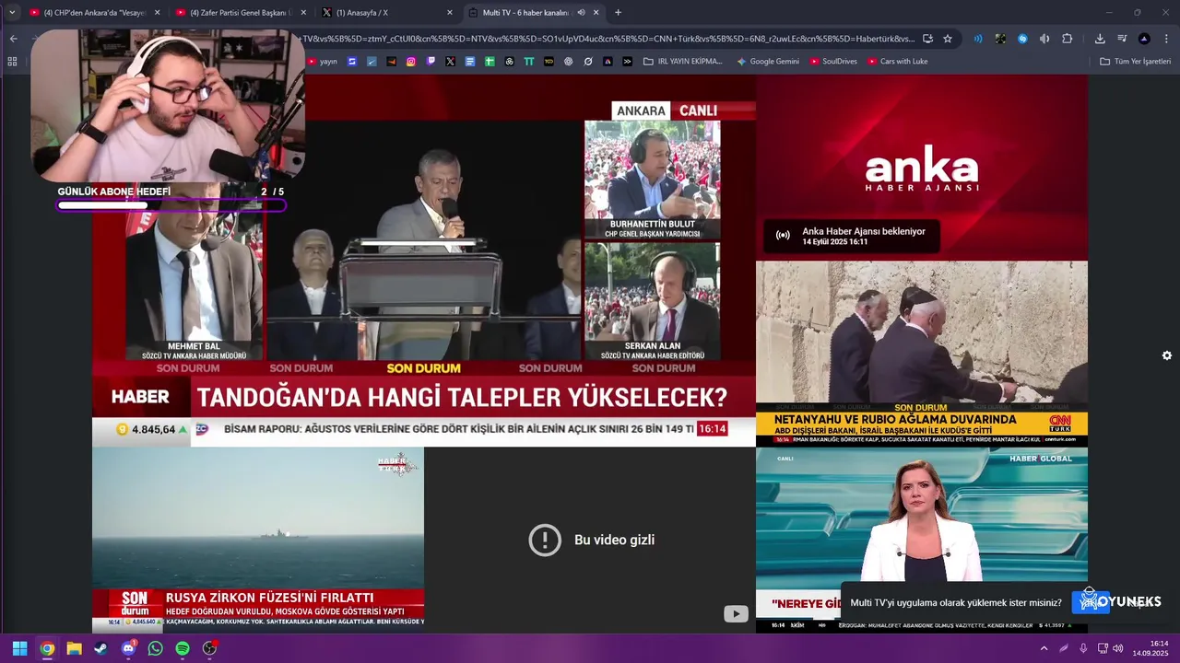Screen dimensions: 1180x663
Task: Open Steam from the taskbar
Action: tap(100, 648)
